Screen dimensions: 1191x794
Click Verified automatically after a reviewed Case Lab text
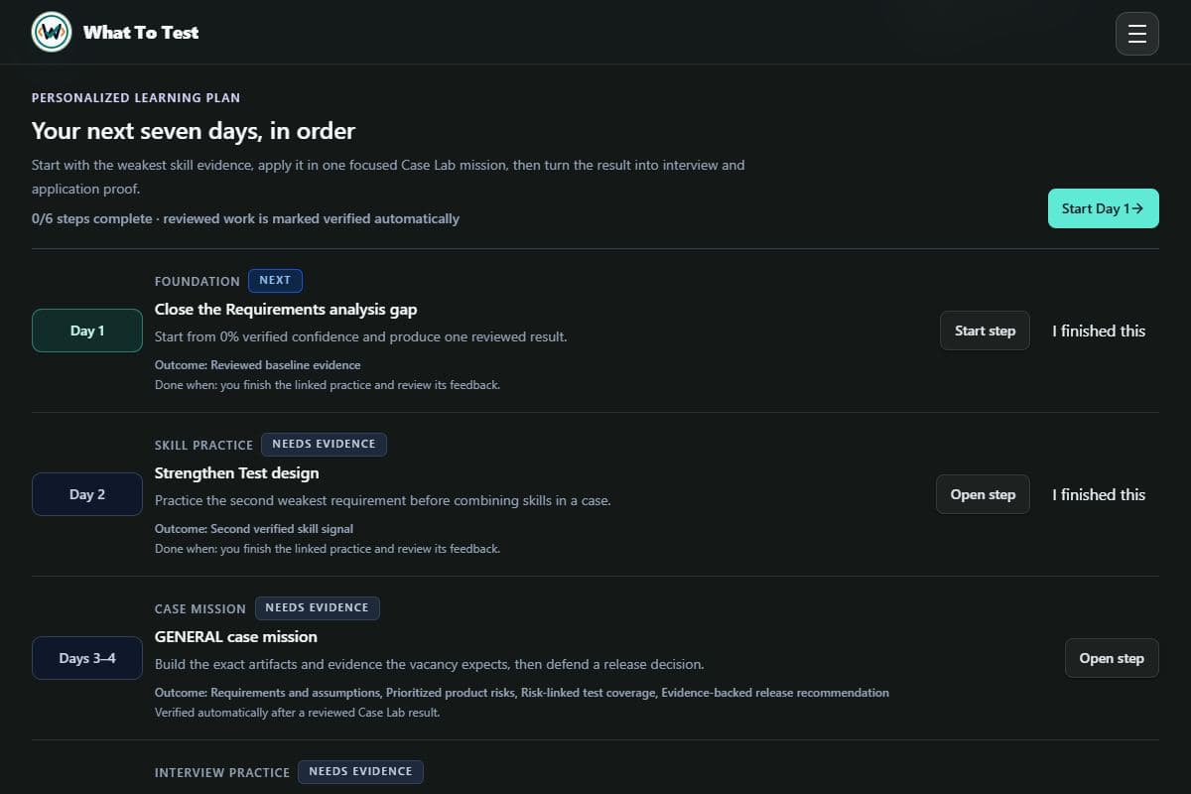pos(298,713)
